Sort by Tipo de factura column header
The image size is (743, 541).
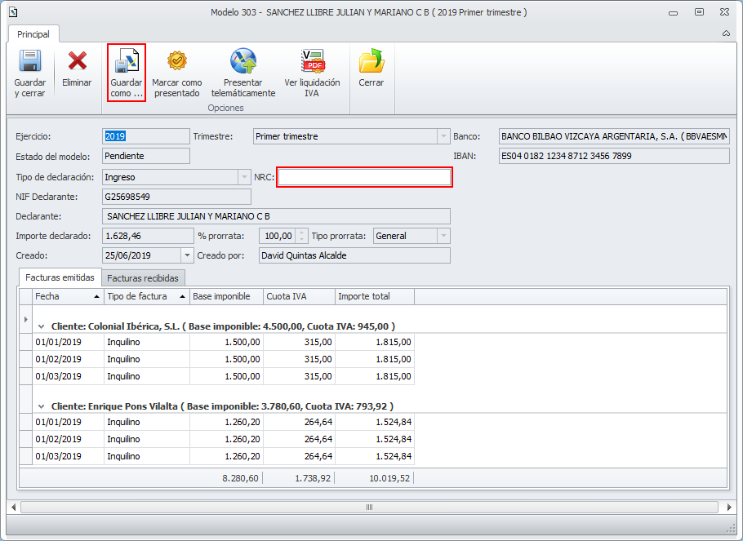point(146,296)
